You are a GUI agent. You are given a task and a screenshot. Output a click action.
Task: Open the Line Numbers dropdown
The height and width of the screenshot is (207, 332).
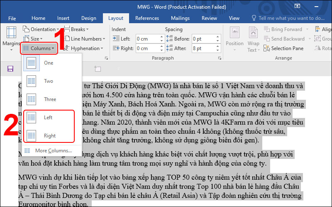[85, 39]
